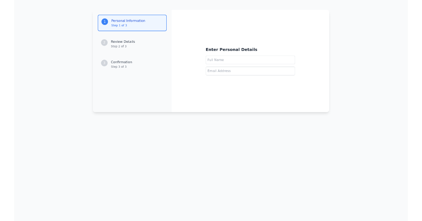Click the Step 1 of 3 label
This screenshot has height=221, width=422.
[x=119, y=25]
